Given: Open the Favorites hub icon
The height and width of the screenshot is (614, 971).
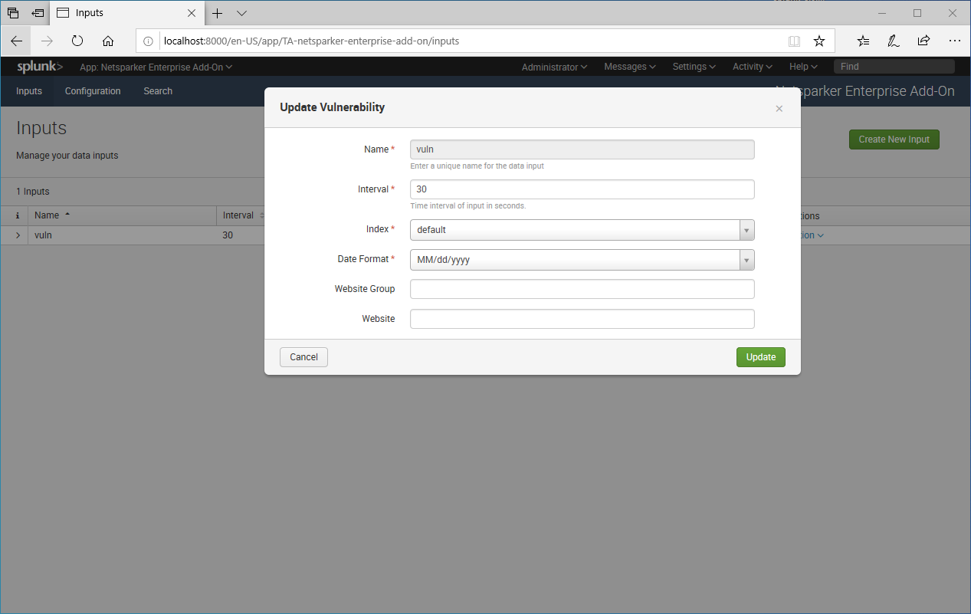Looking at the screenshot, I should coord(864,41).
